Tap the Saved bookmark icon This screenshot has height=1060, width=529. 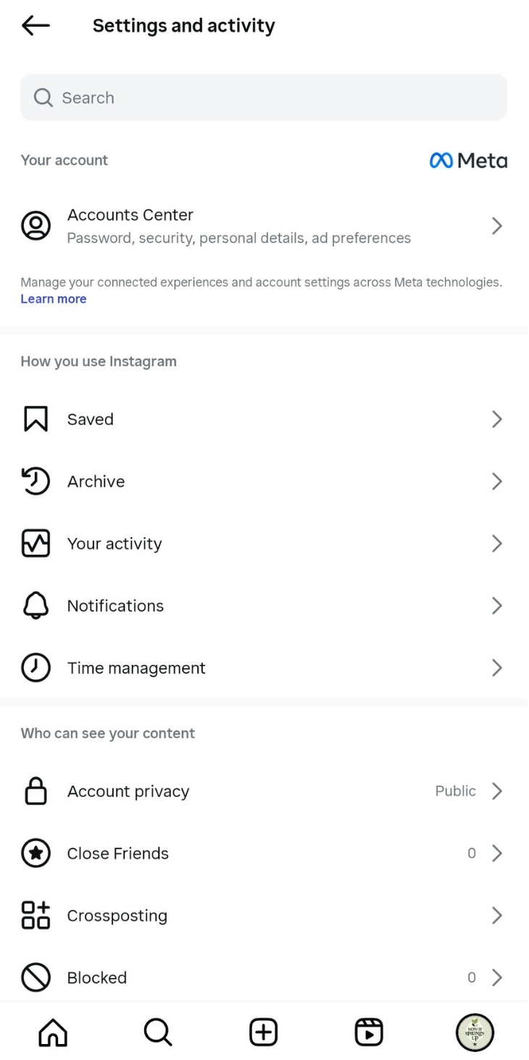coord(36,419)
